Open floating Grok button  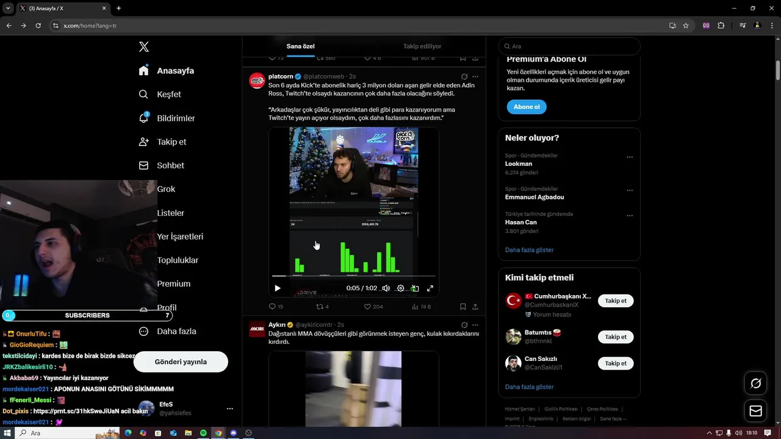(x=755, y=384)
